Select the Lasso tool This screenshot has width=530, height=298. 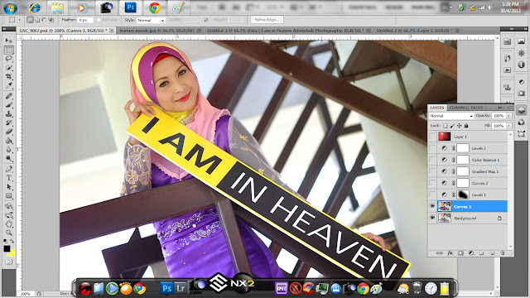click(x=9, y=59)
